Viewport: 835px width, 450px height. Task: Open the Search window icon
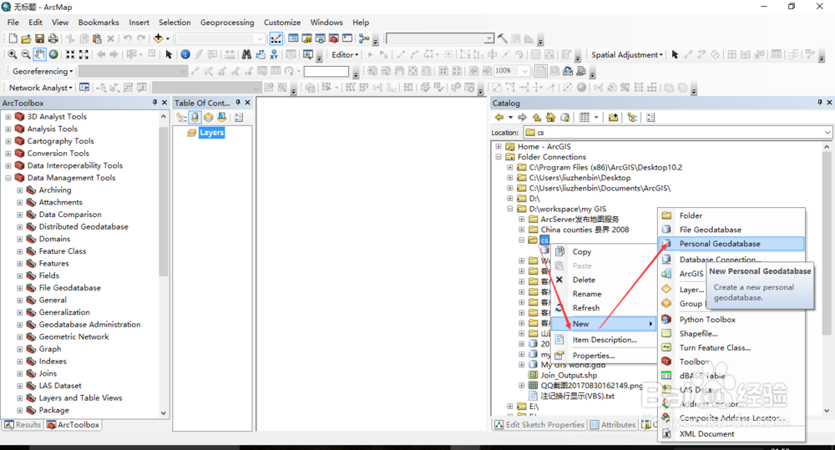(320, 38)
